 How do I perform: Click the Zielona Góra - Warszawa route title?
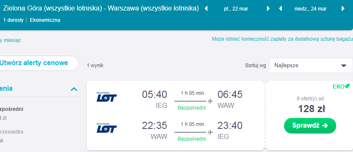[101, 8]
